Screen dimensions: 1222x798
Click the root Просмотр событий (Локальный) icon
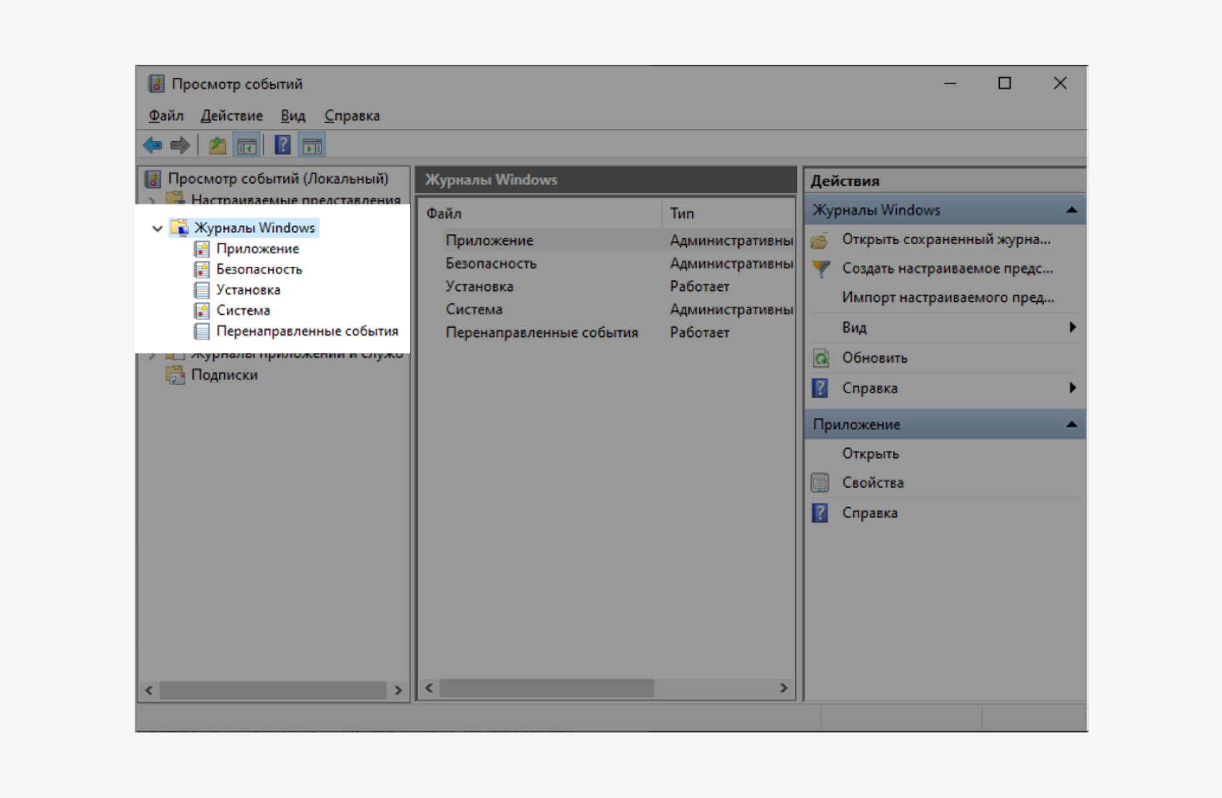coord(153,179)
